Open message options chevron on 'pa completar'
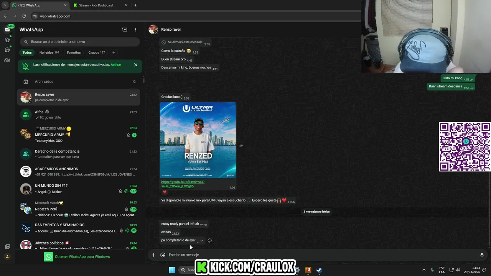This screenshot has height=276, width=491. pyautogui.click(x=202, y=240)
